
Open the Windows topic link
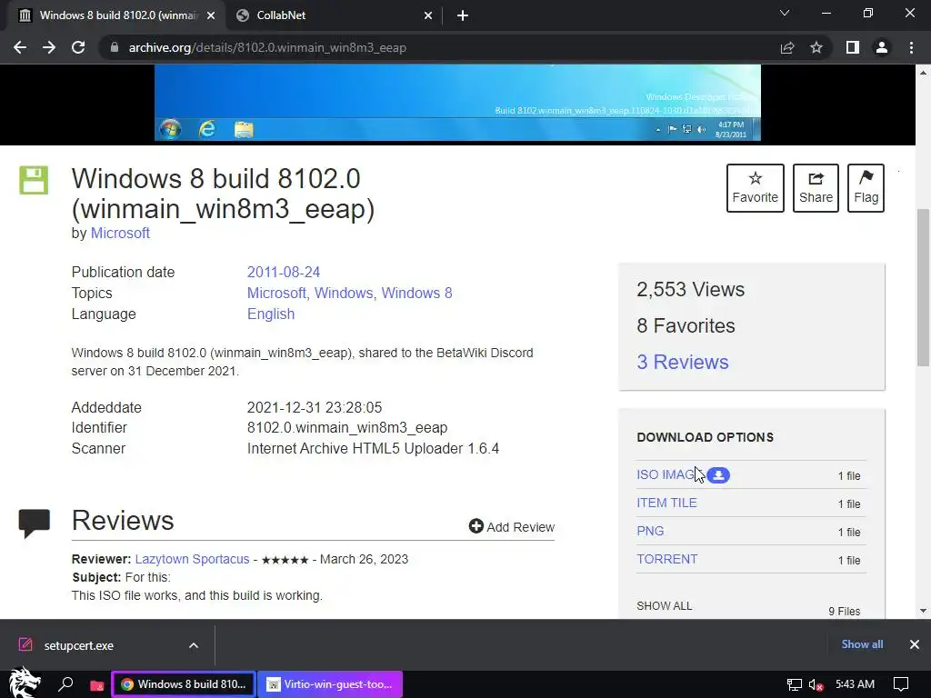[343, 293]
